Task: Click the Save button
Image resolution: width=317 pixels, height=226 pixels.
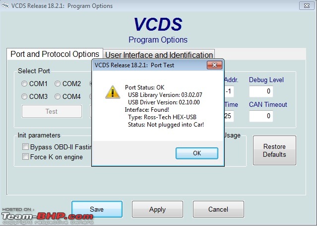Action: pyautogui.click(x=97, y=209)
